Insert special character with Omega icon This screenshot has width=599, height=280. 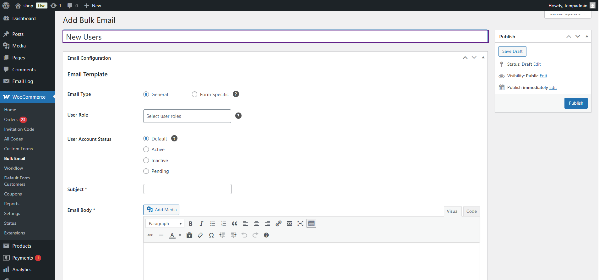211,235
